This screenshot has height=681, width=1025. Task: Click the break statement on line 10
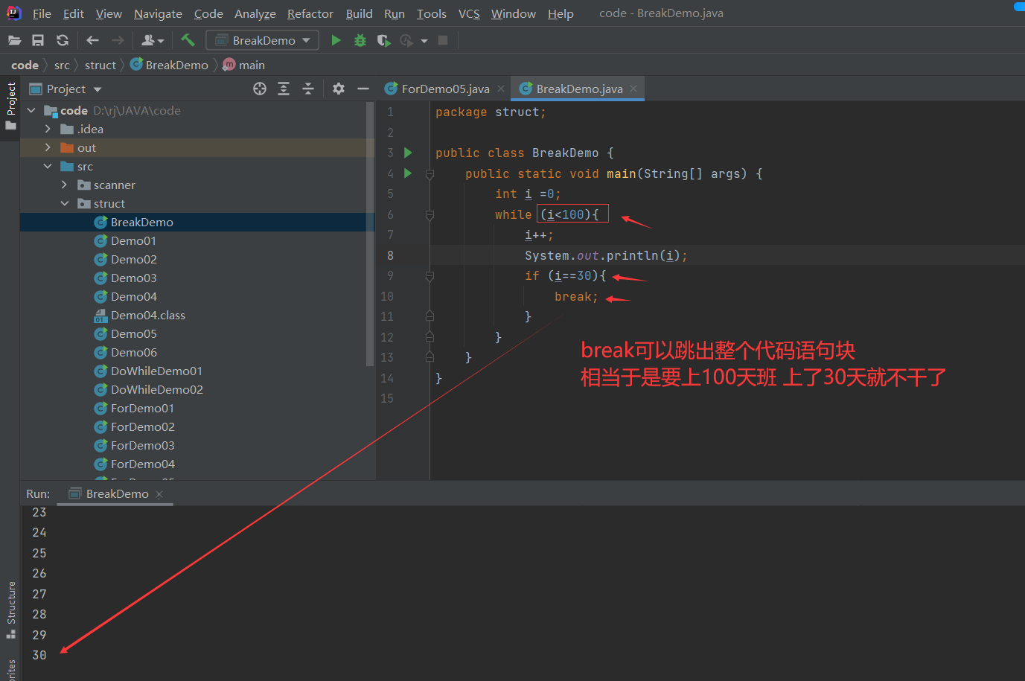[576, 296]
